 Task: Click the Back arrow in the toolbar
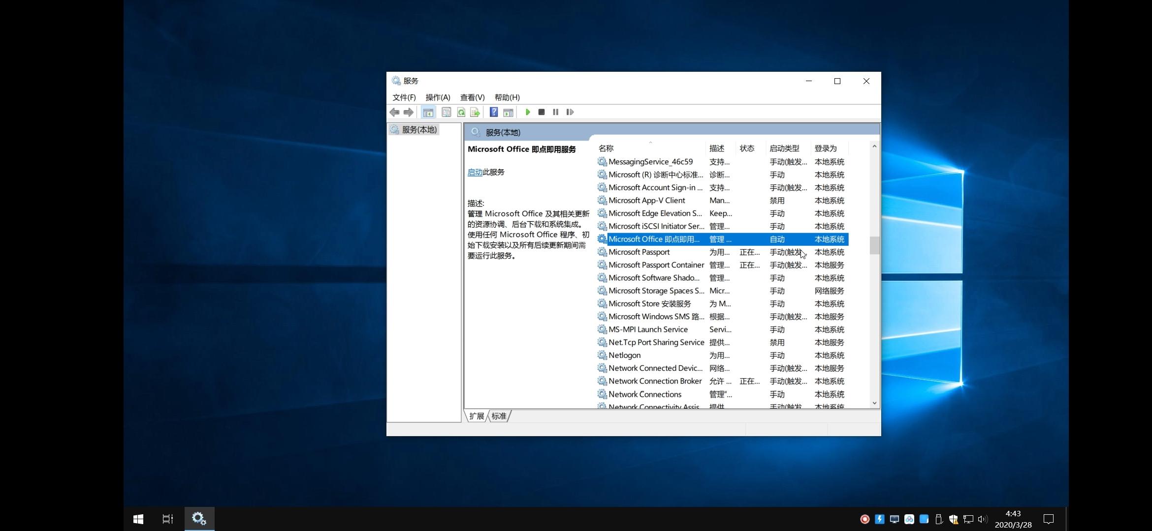[394, 113]
